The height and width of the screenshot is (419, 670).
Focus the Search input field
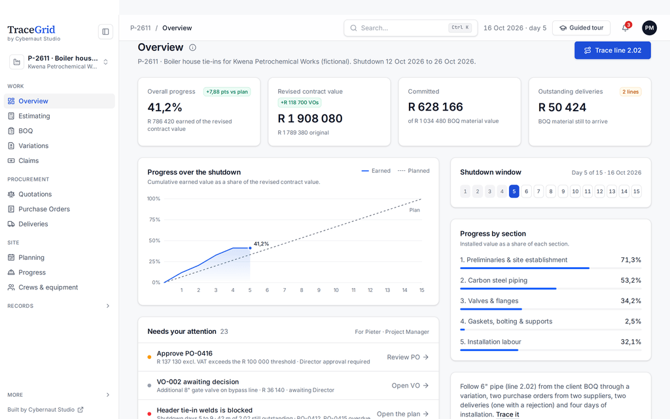[x=410, y=27]
